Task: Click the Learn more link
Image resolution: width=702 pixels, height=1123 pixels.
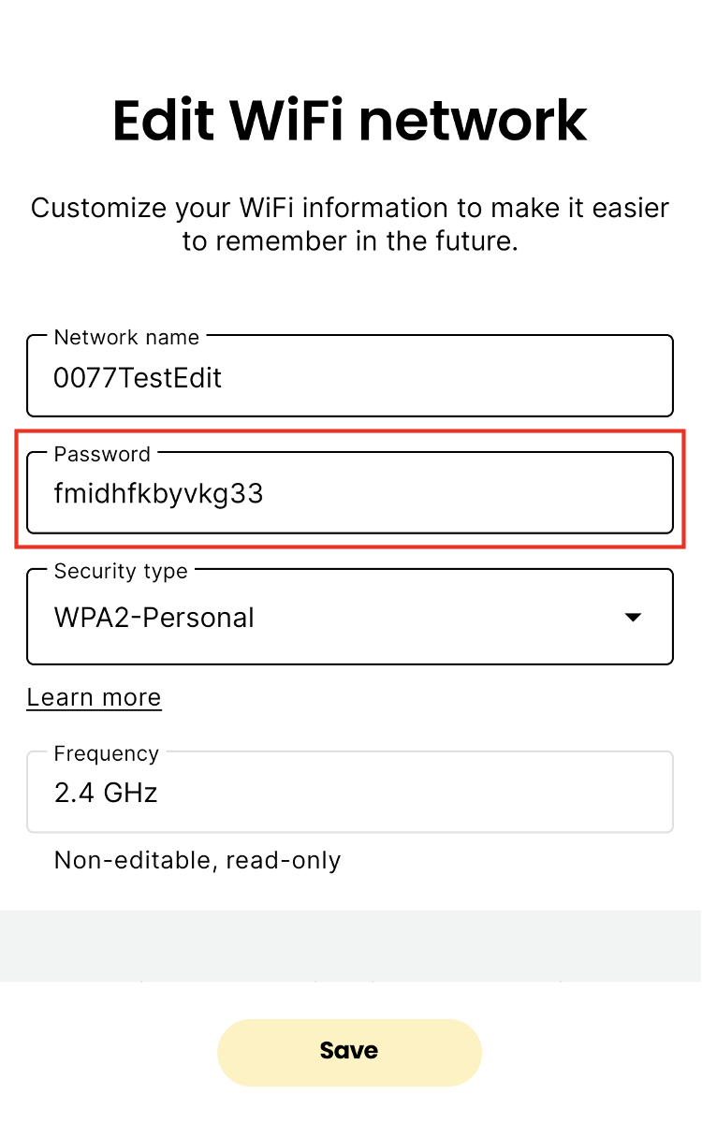Action: coord(94,697)
